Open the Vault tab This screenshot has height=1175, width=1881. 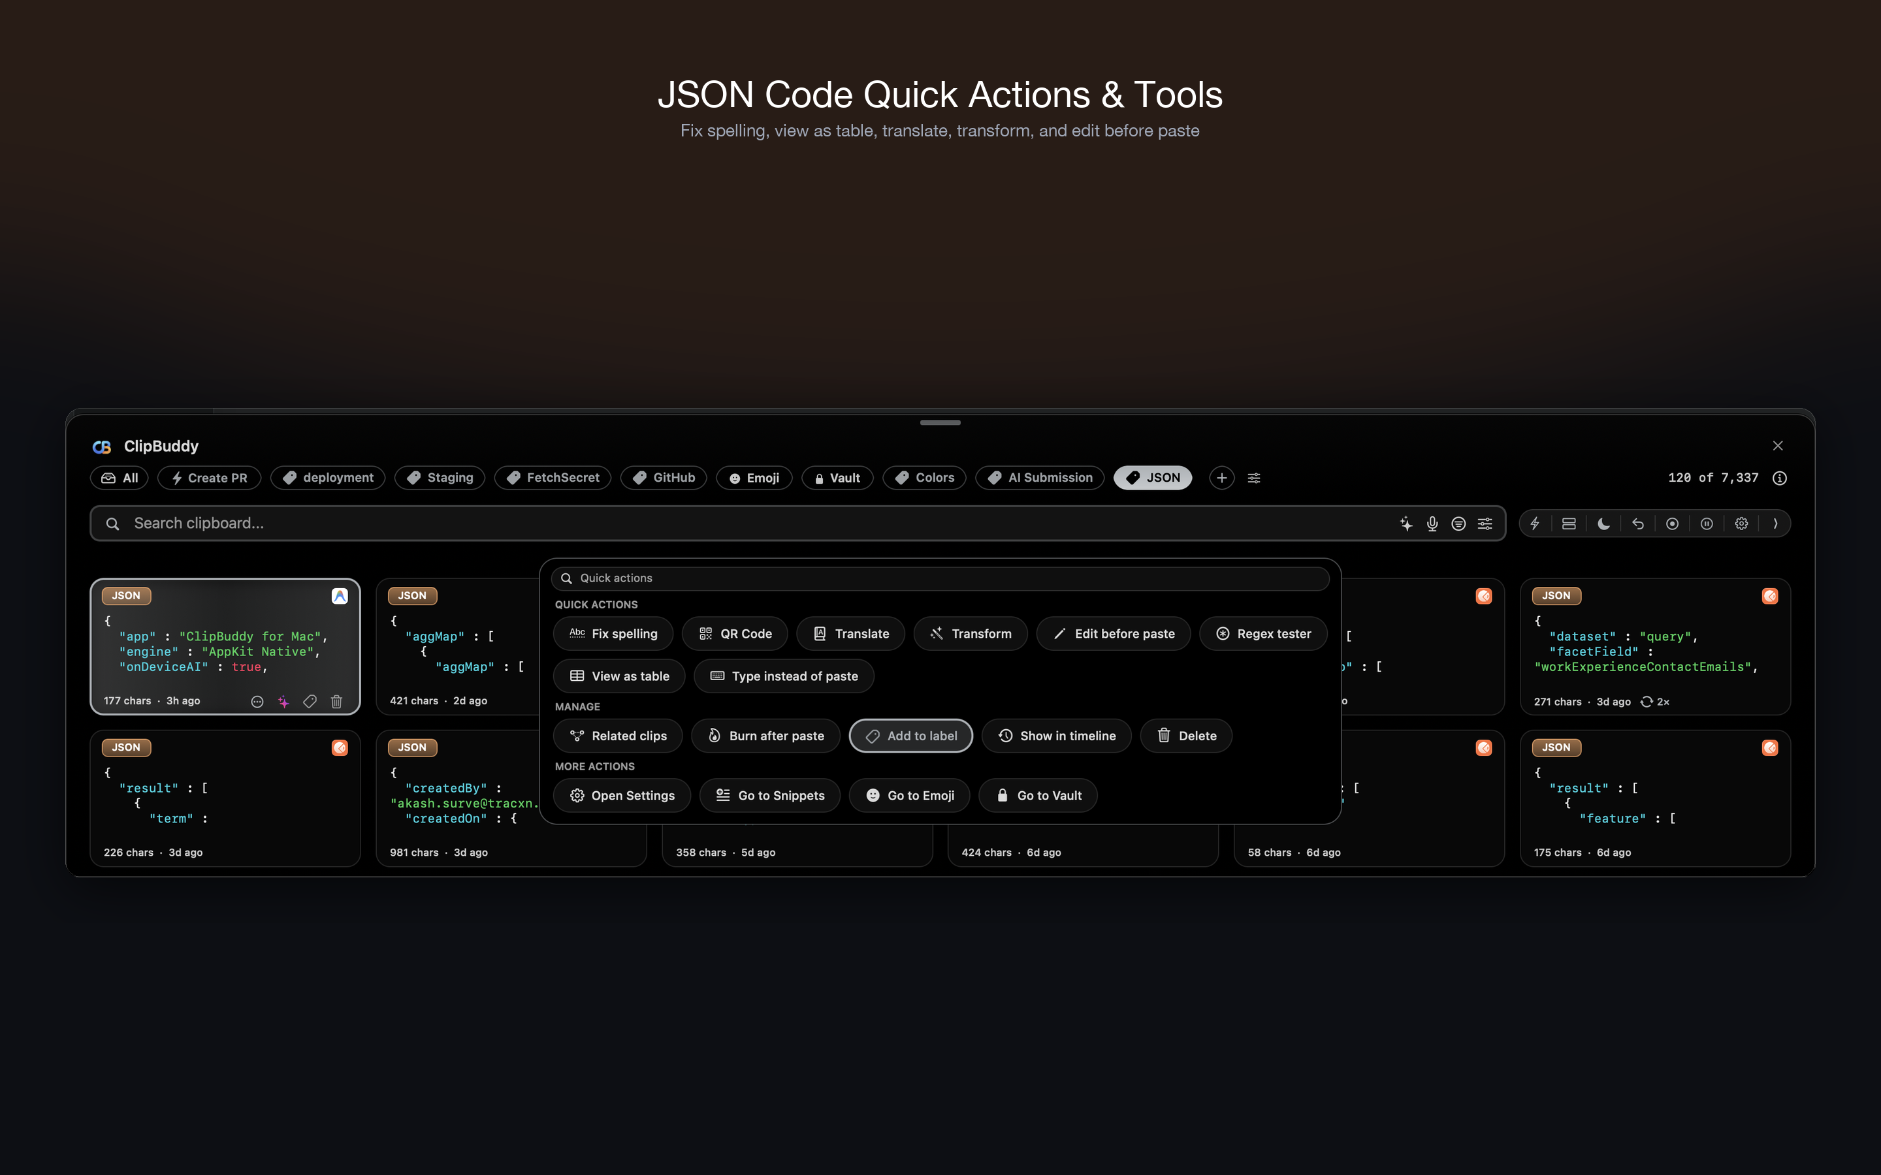[837, 478]
